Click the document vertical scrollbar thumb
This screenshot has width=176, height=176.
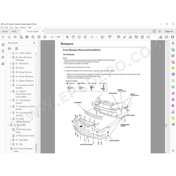click(166, 125)
